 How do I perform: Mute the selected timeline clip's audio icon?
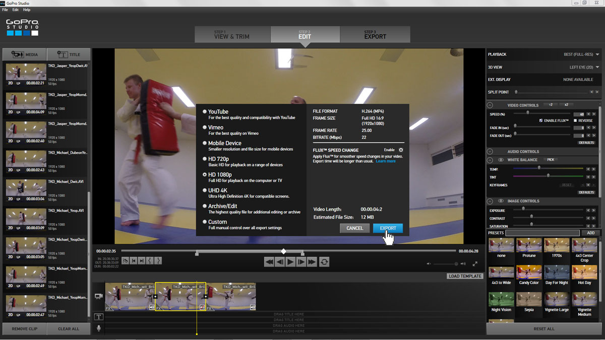pos(202,307)
